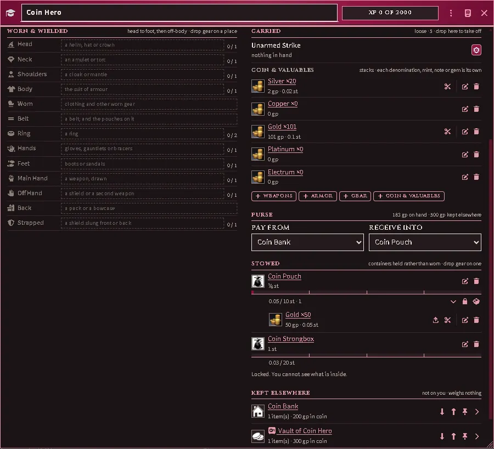Image resolution: width=494 pixels, height=449 pixels.
Task: Open the Coin Pouch link
Action: tap(284, 276)
